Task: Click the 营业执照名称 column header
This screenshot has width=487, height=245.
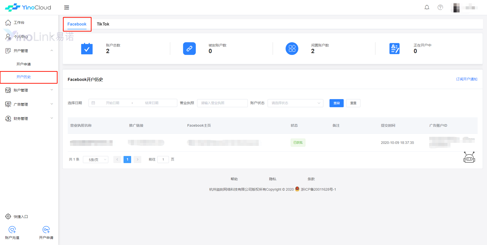Action: (81, 125)
